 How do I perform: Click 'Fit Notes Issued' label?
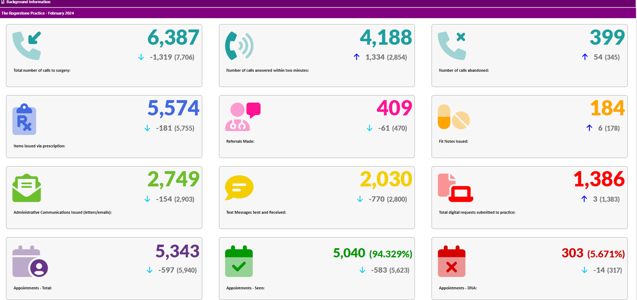pyautogui.click(x=454, y=141)
